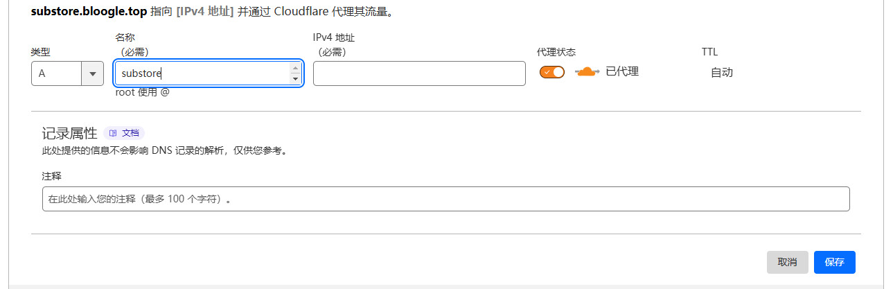Click the 记录属性 section heading
Viewport: 893px width, 289px height.
tap(70, 134)
